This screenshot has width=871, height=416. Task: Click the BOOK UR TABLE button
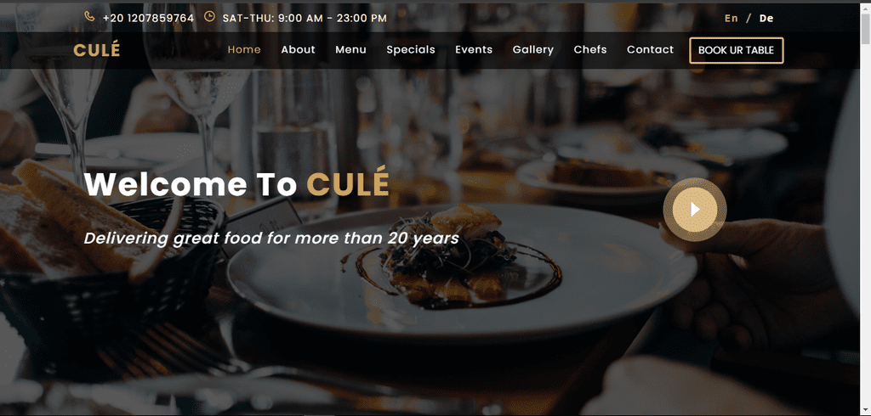pos(736,50)
